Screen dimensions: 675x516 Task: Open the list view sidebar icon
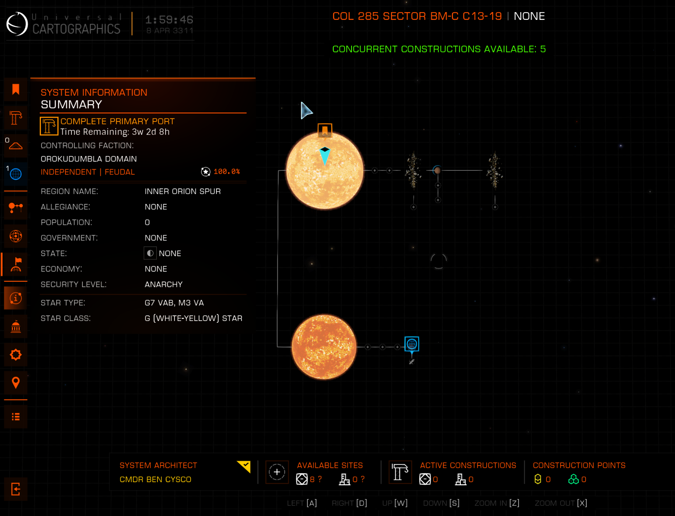point(15,417)
